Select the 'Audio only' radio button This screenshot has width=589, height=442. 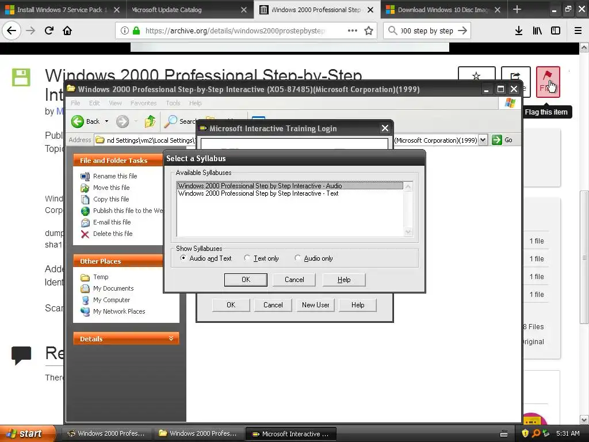point(297,258)
